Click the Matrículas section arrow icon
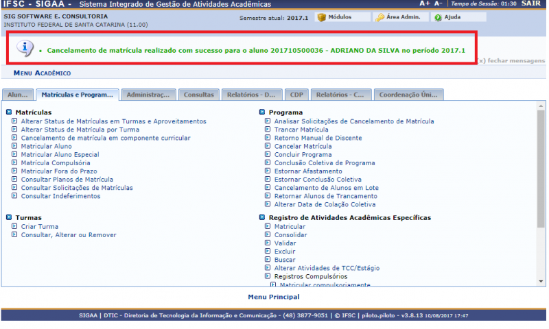The width and height of the screenshot is (549, 329). [9, 112]
